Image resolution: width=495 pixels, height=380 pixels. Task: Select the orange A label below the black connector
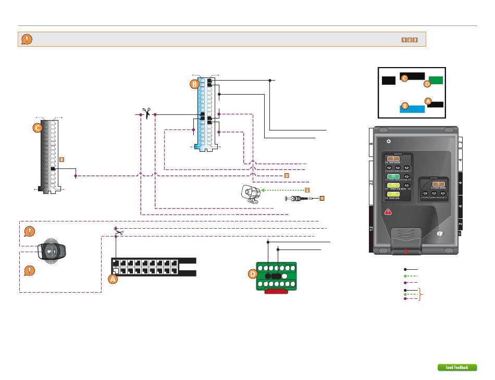pos(113,279)
